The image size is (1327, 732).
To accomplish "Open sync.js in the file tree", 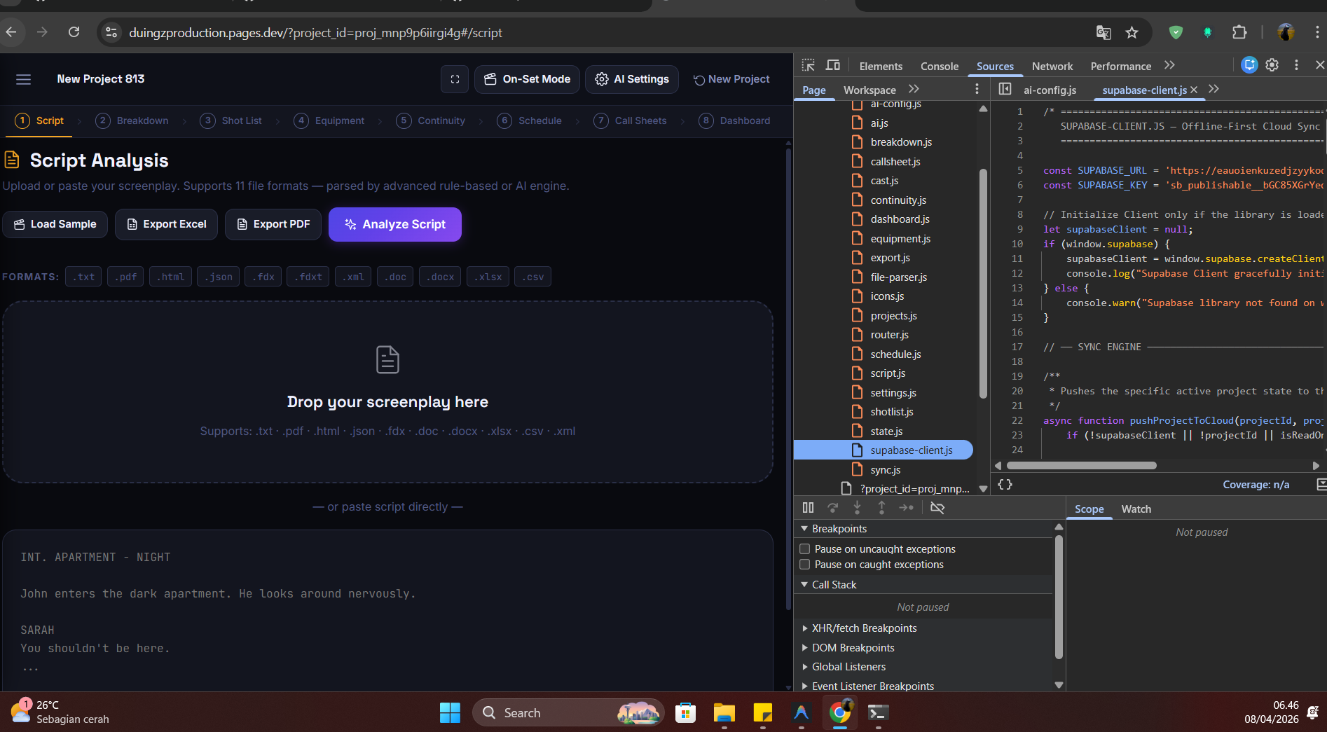I will (x=885, y=470).
